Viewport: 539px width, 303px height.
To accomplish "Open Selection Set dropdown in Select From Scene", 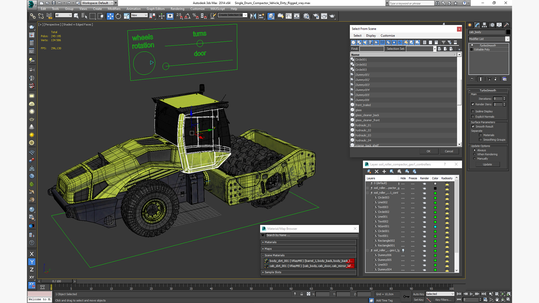I will pyautogui.click(x=435, y=49).
